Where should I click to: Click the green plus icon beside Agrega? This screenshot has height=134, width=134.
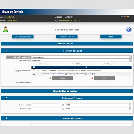(x=50, y=78)
